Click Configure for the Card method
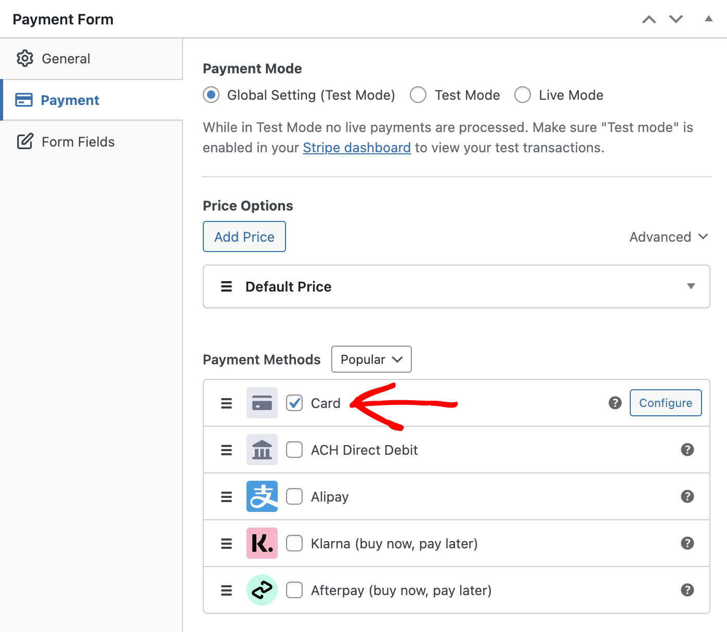The height and width of the screenshot is (632, 727). pos(666,403)
